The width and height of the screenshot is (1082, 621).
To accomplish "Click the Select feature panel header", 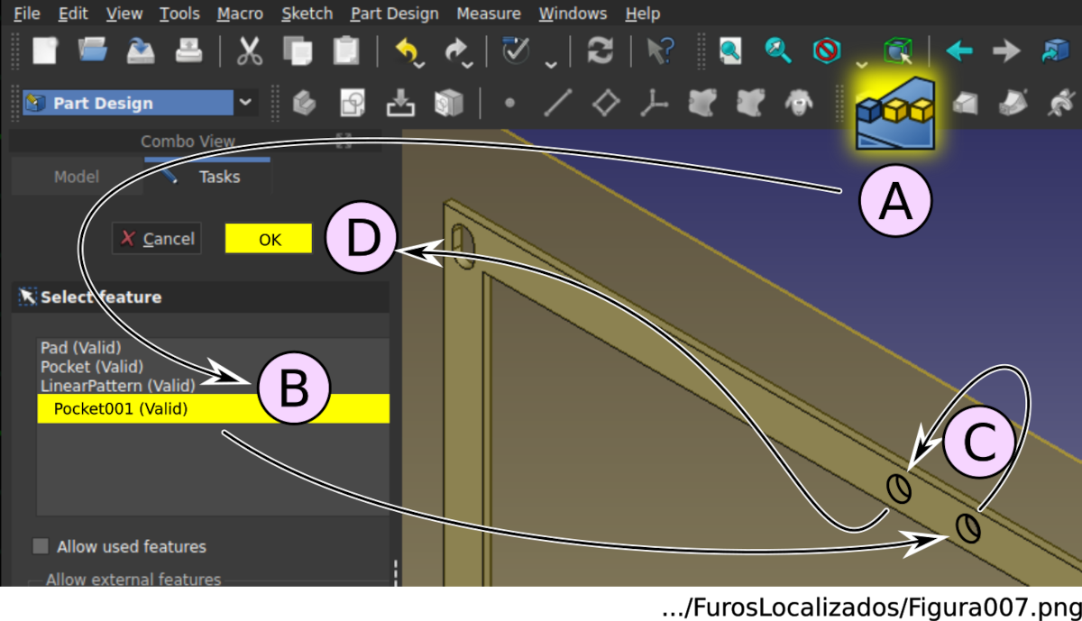I will pyautogui.click(x=200, y=297).
